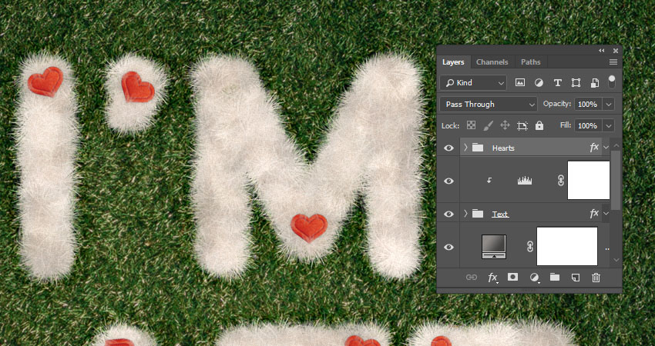
Task: Lock position move icon
Action: click(x=505, y=125)
